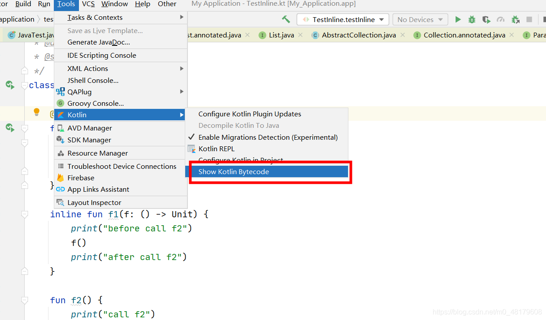Collapse the inline fun f1 fold marker
The height and width of the screenshot is (320, 546).
[25, 214]
